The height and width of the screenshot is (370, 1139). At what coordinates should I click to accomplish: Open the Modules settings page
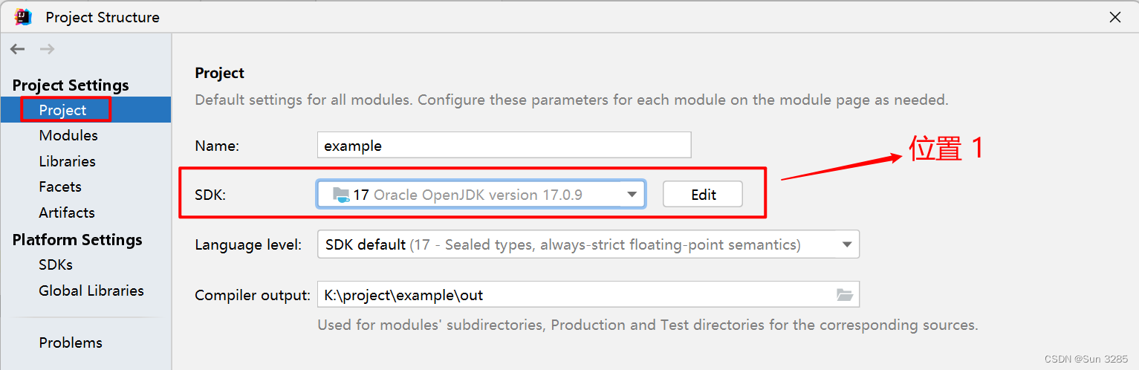68,135
